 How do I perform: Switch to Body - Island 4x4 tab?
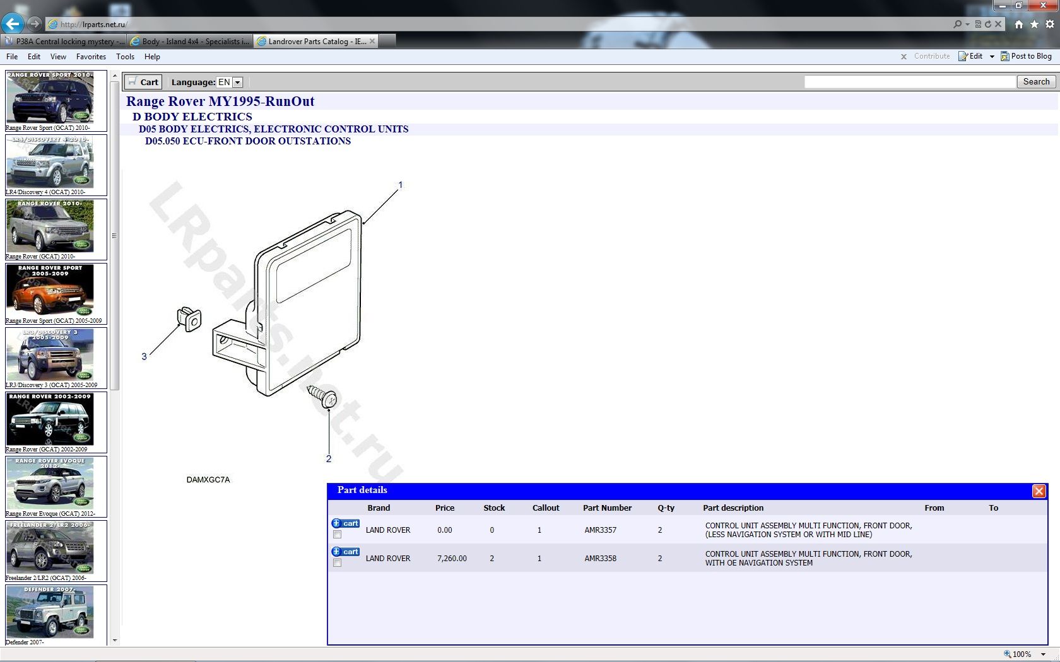coord(190,41)
